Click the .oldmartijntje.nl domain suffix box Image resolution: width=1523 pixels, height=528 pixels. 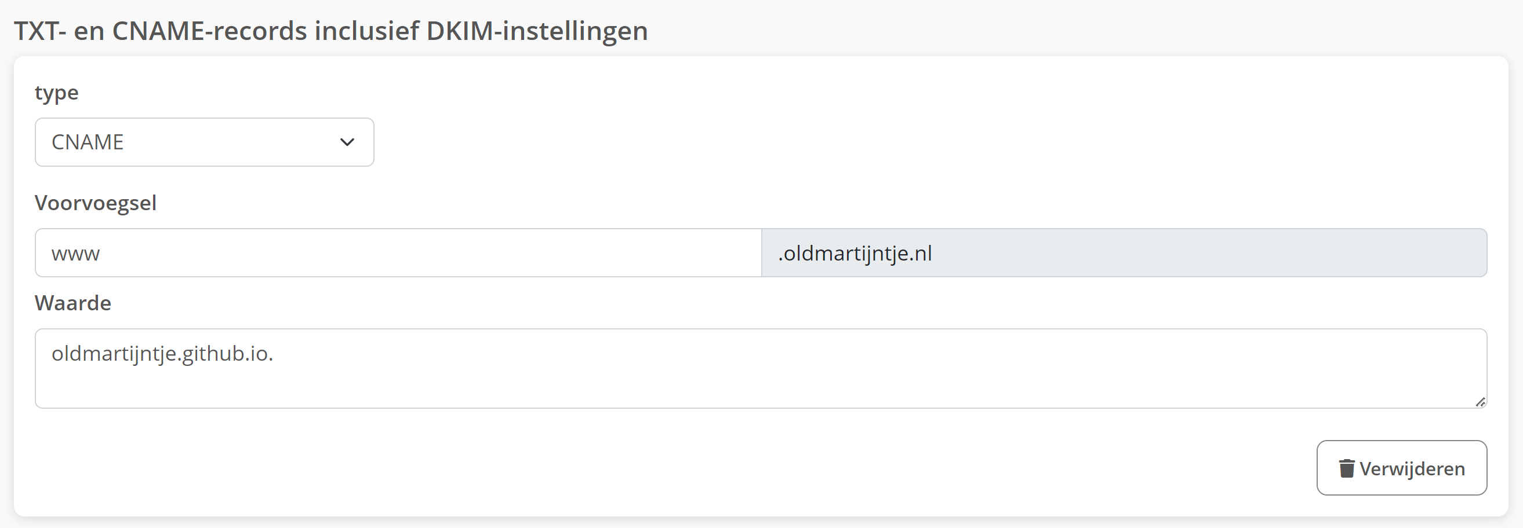tap(1124, 253)
